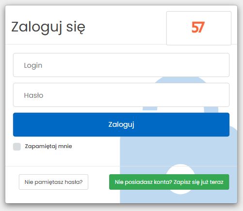Click the Login placeholder text
This screenshot has height=211, width=243.
33,66
